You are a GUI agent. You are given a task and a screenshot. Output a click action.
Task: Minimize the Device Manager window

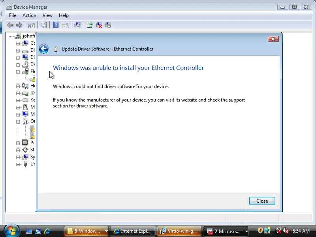coord(282,7)
